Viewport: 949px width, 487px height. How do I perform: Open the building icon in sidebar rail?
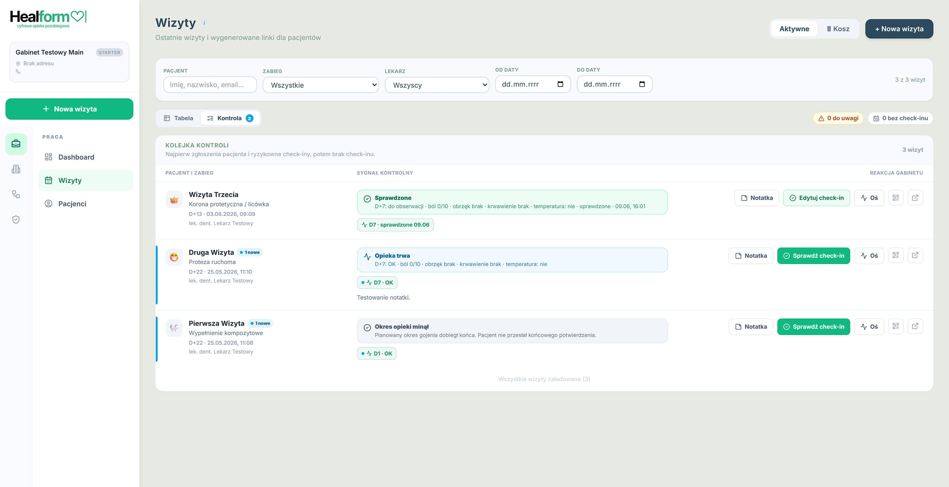(16, 169)
